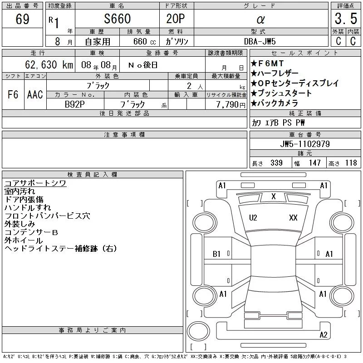
Task: Click the X mark at the front grille
Action: 274,196
